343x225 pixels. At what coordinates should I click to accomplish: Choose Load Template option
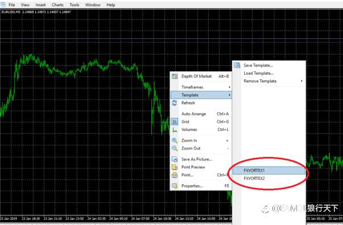269,73
